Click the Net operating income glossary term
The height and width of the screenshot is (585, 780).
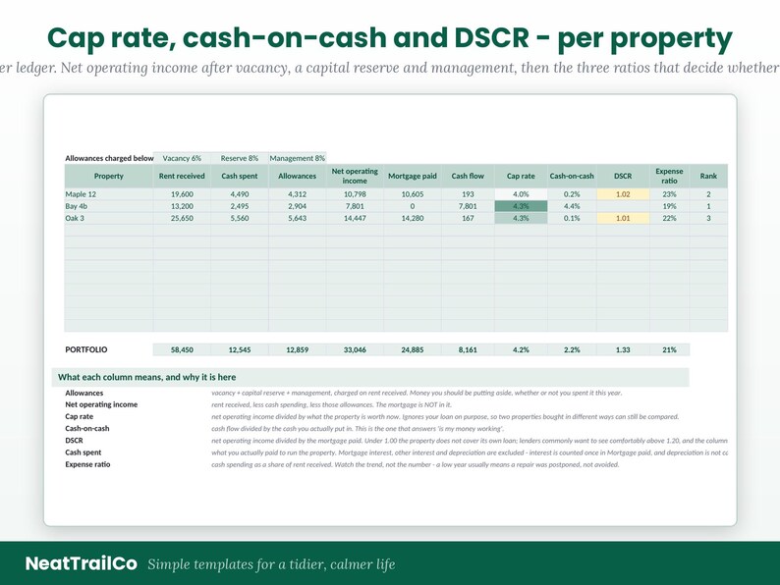(101, 404)
